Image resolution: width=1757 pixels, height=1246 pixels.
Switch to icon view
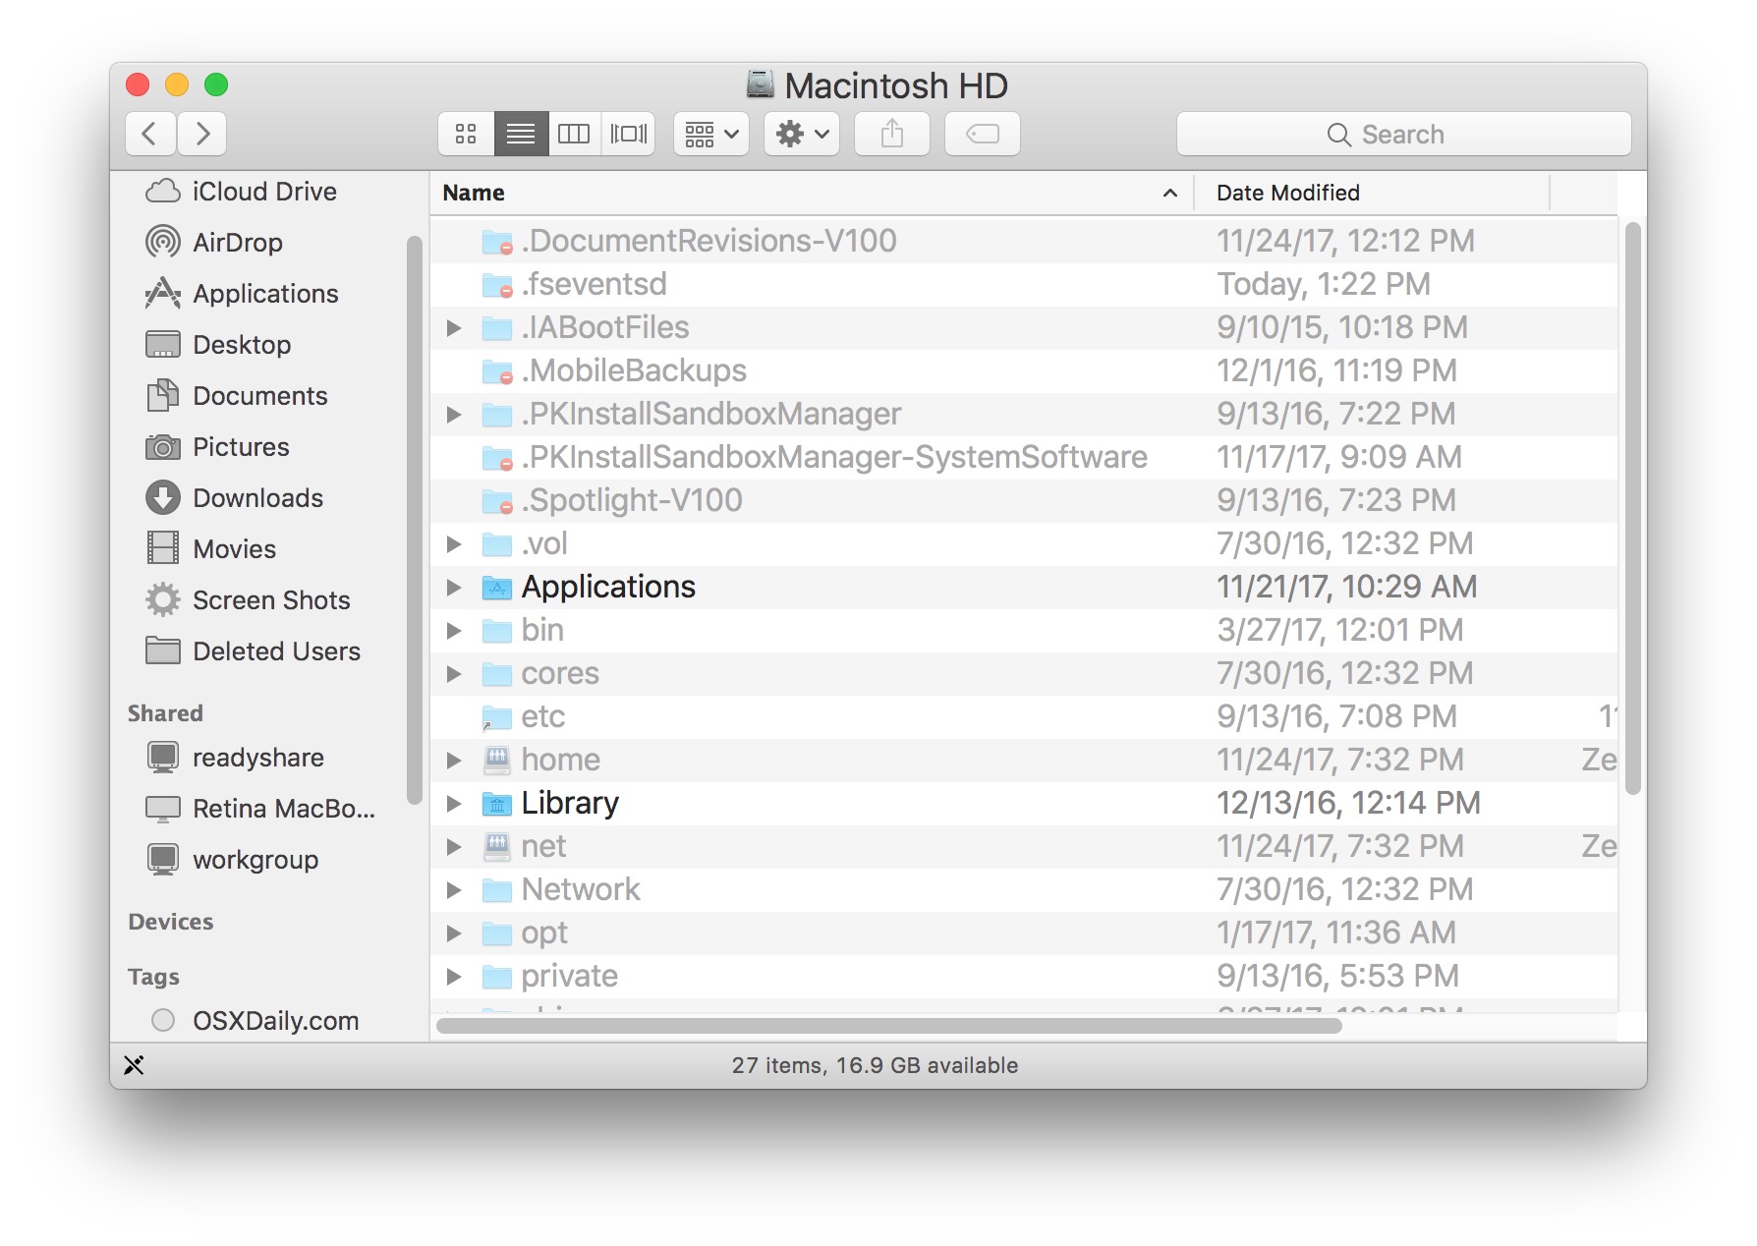465,134
